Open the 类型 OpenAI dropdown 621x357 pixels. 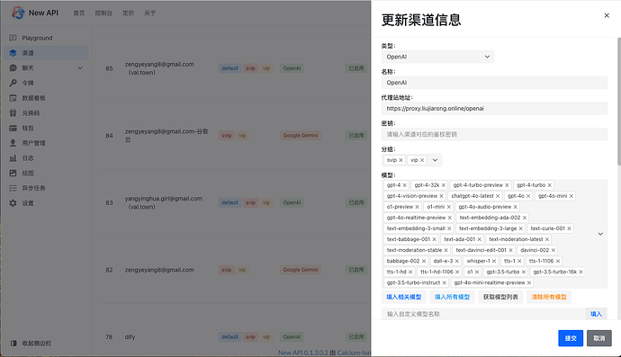(437, 57)
